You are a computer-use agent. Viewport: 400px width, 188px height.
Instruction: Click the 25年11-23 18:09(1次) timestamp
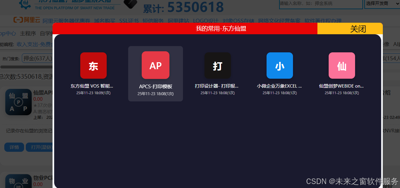pyautogui.click(x=93, y=93)
